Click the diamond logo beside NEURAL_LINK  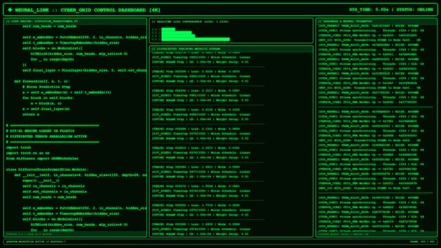10,10
